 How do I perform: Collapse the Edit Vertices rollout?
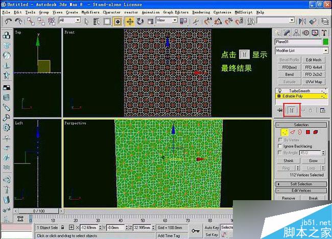tap(301, 190)
